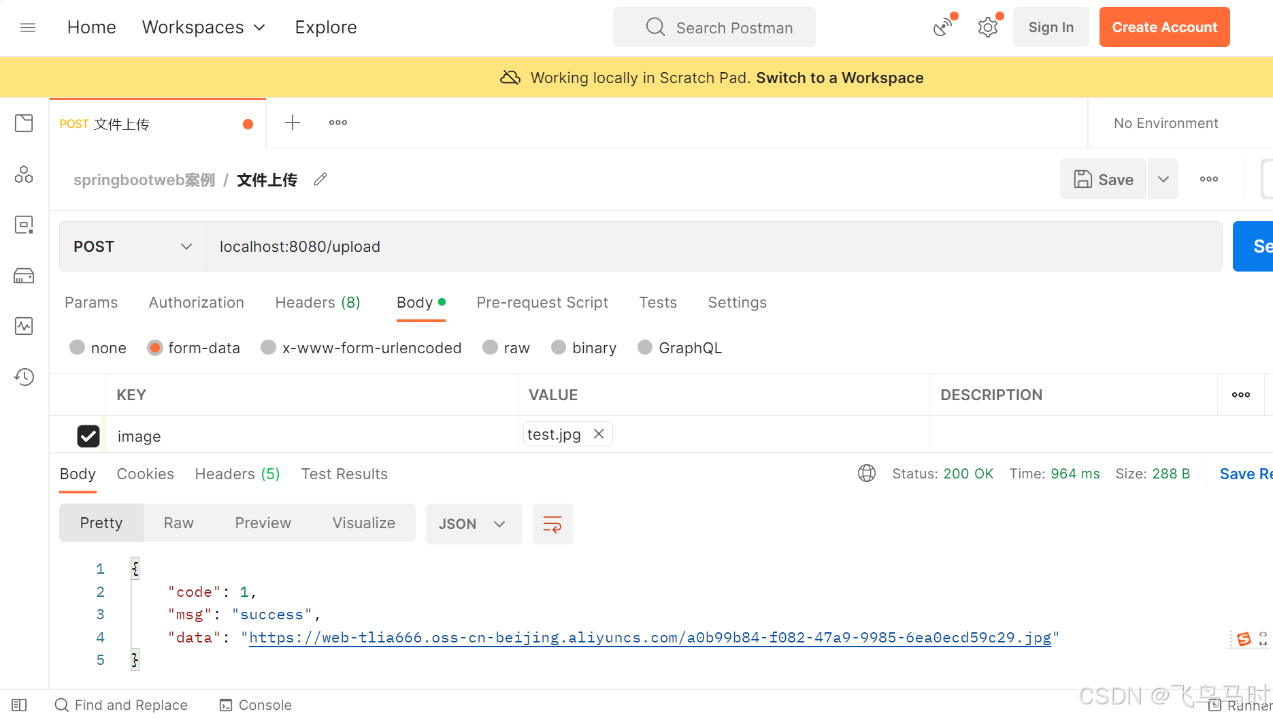Image resolution: width=1273 pixels, height=718 pixels.
Task: Click the network globe icon in response
Action: tap(867, 473)
